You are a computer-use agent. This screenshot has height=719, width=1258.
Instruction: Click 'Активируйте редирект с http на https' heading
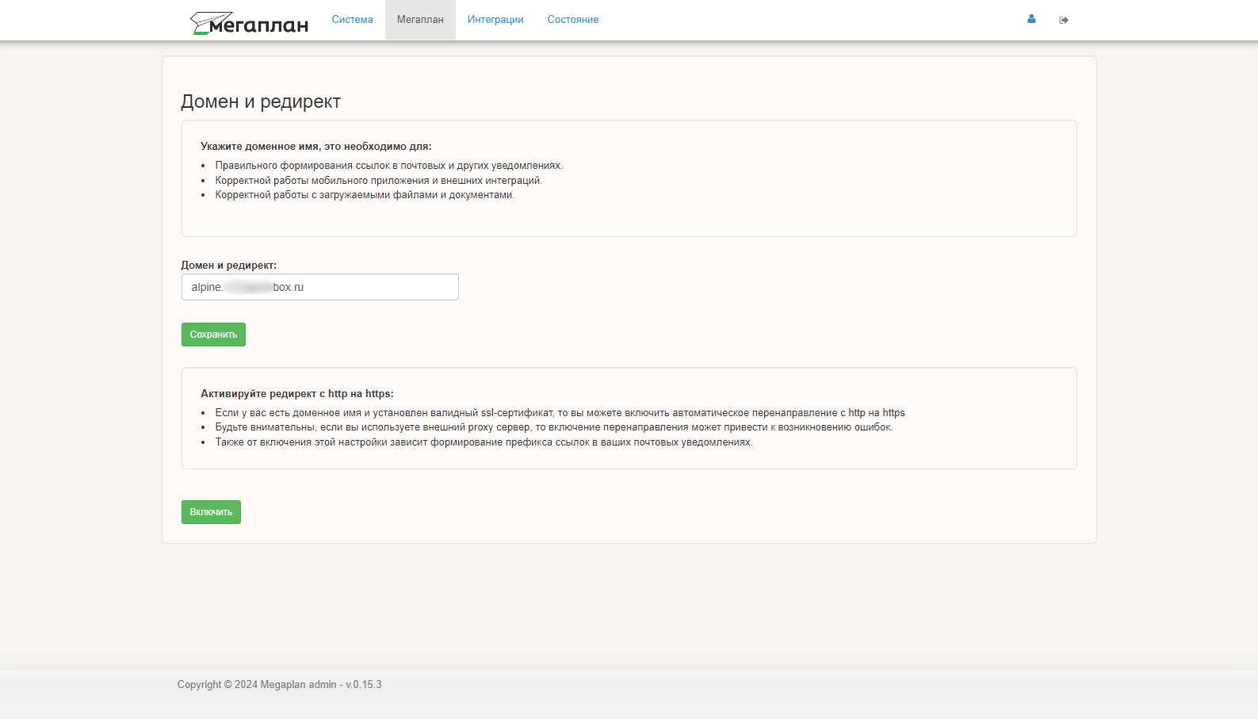pyautogui.click(x=296, y=394)
